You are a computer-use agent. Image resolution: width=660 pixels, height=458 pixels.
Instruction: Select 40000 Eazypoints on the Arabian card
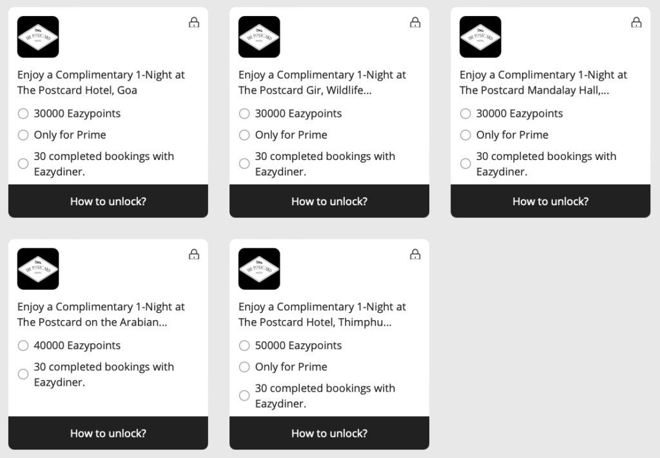[23, 346]
